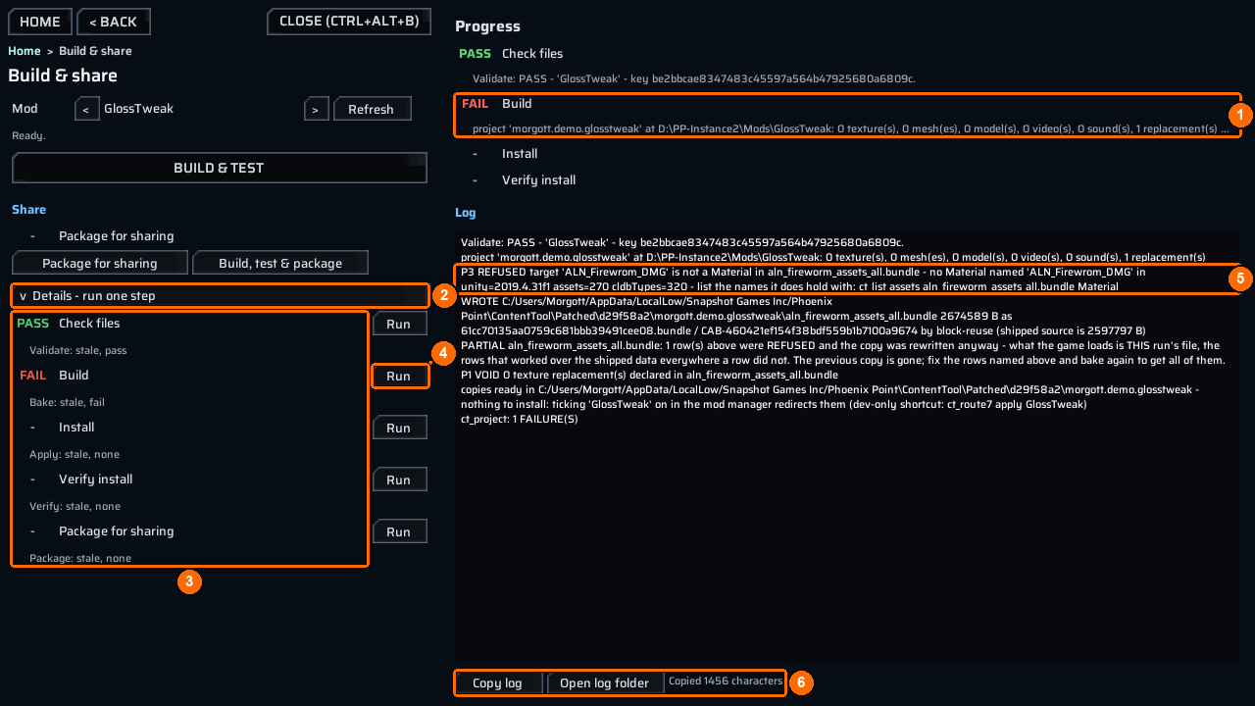Viewport: 1255px width, 706px height.
Task: Open the log folder
Action: pos(604,683)
